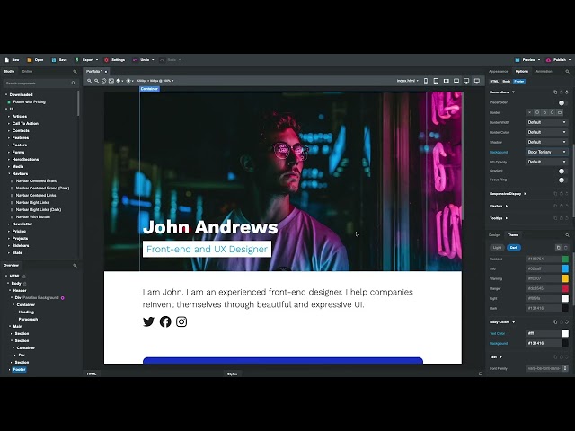Enable the Focus Ring switch
The image size is (575, 431).
[x=562, y=180]
